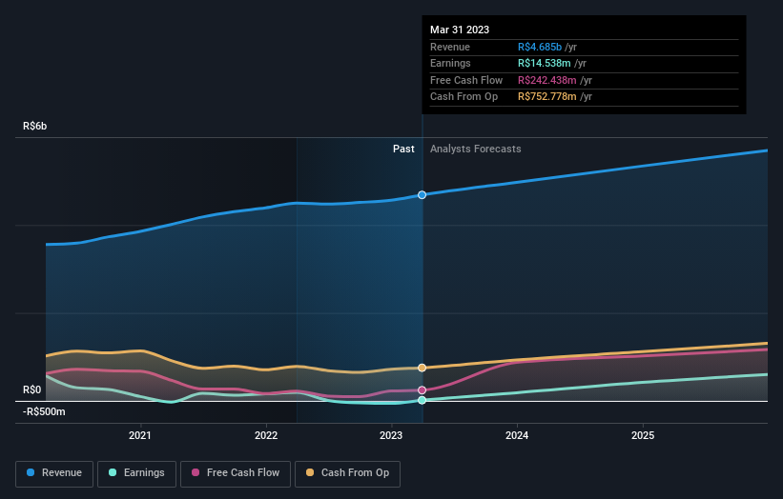Click the R$4.685b revenue value
This screenshot has width=783, height=499.
(x=540, y=47)
